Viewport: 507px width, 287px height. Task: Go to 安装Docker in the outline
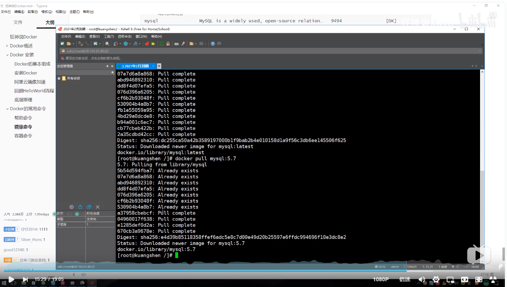click(26, 73)
